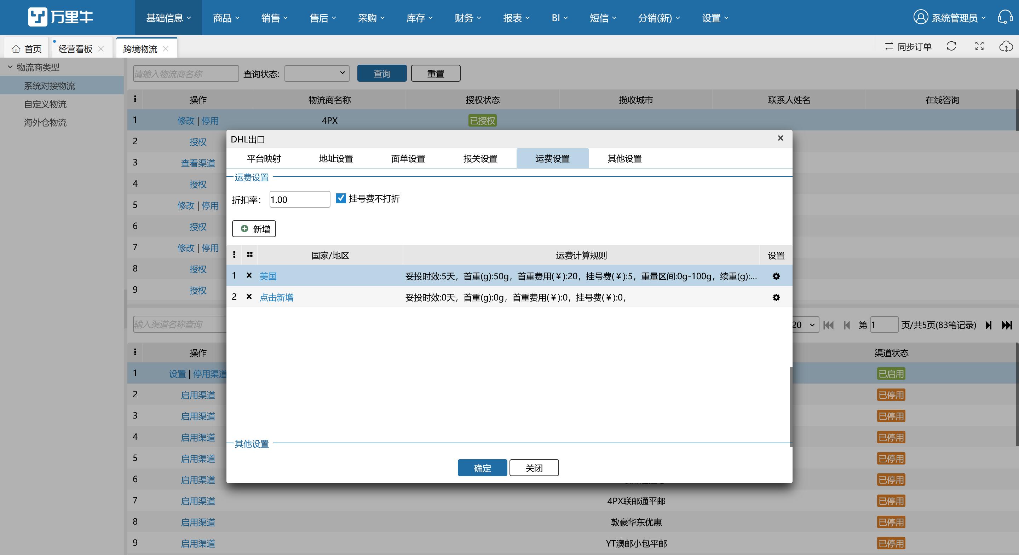Open the 设置 top menu
The height and width of the screenshot is (555, 1019).
click(x=715, y=18)
